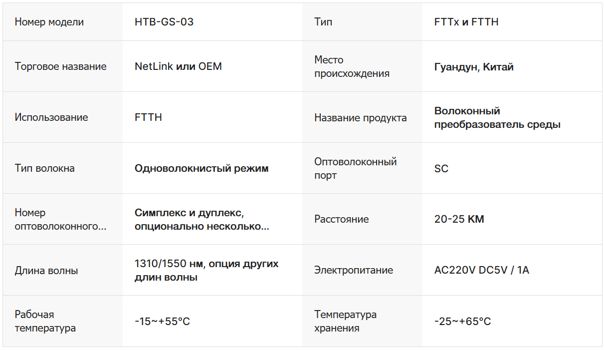Expand truncated "Симплекс и дуплекс" value text

(x=201, y=220)
